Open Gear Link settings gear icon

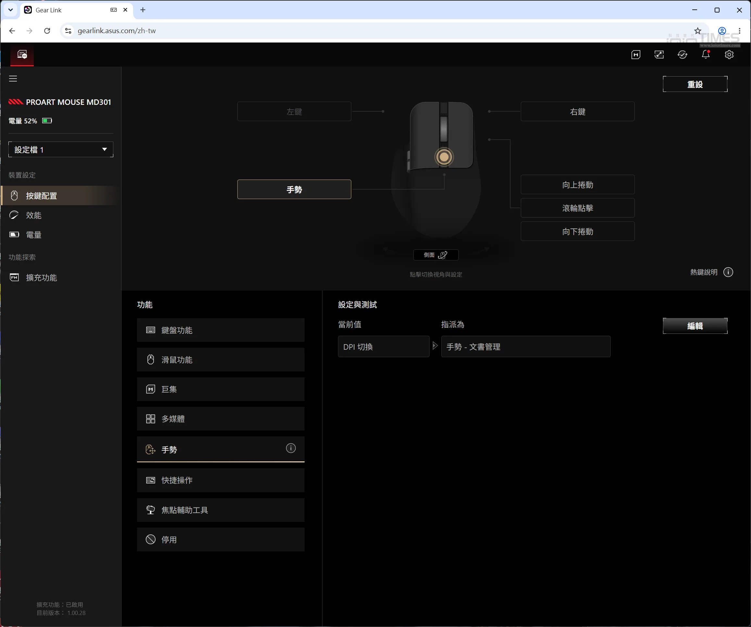[729, 54]
